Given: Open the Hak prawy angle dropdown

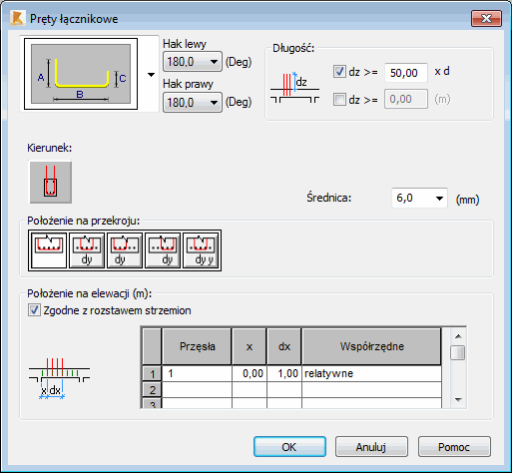Looking at the screenshot, I should click(x=193, y=103).
